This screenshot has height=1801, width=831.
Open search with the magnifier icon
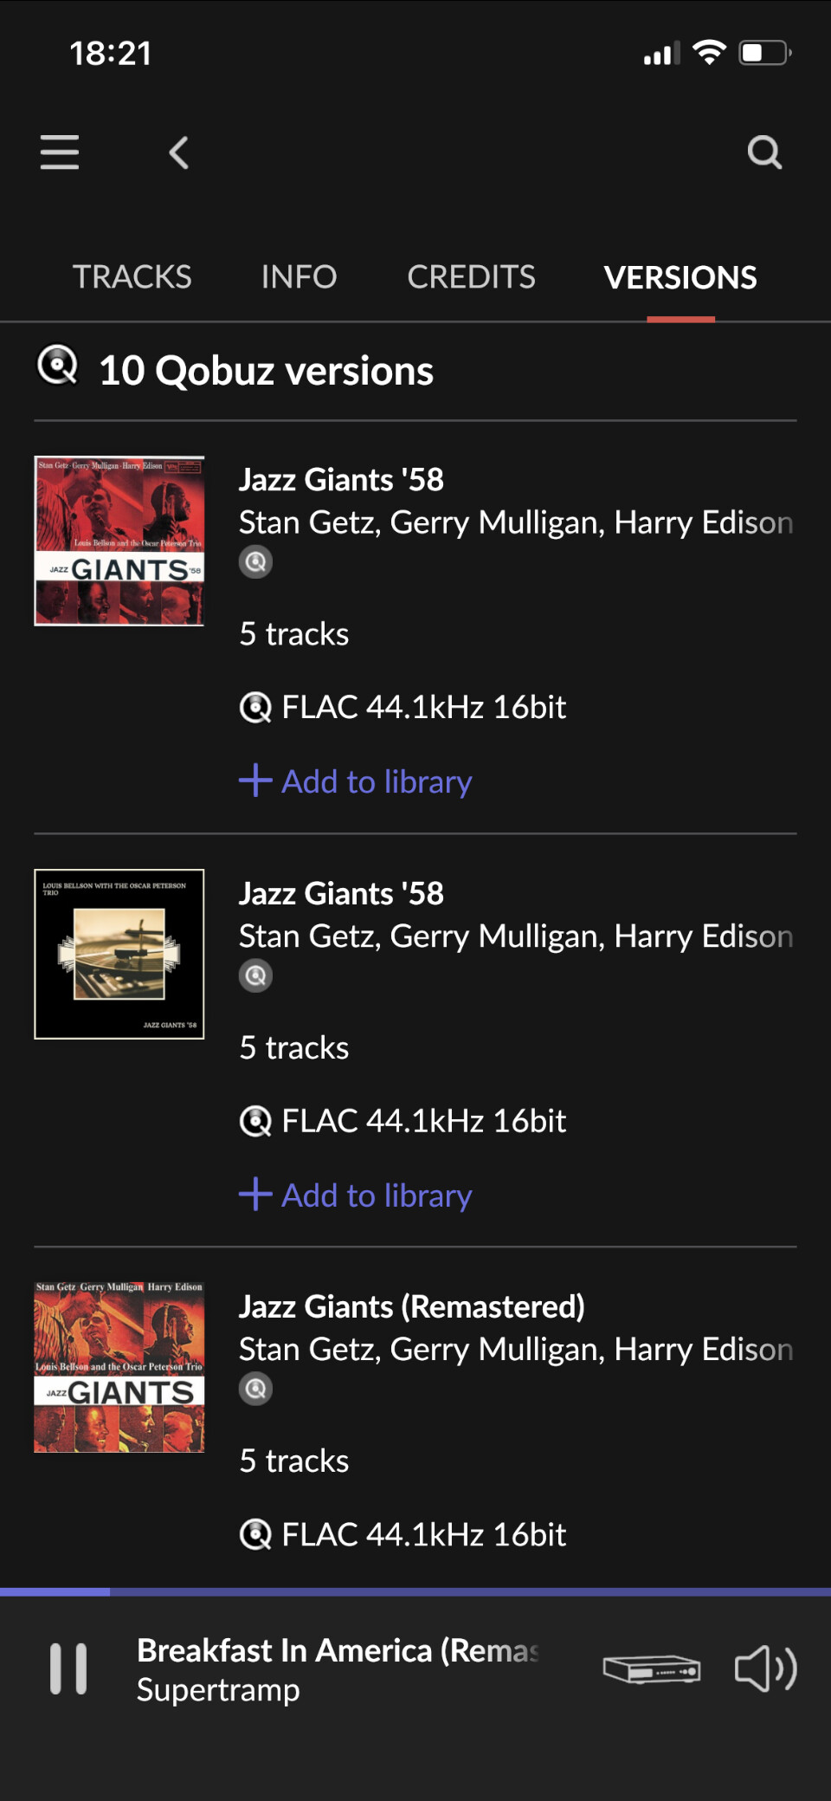764,152
